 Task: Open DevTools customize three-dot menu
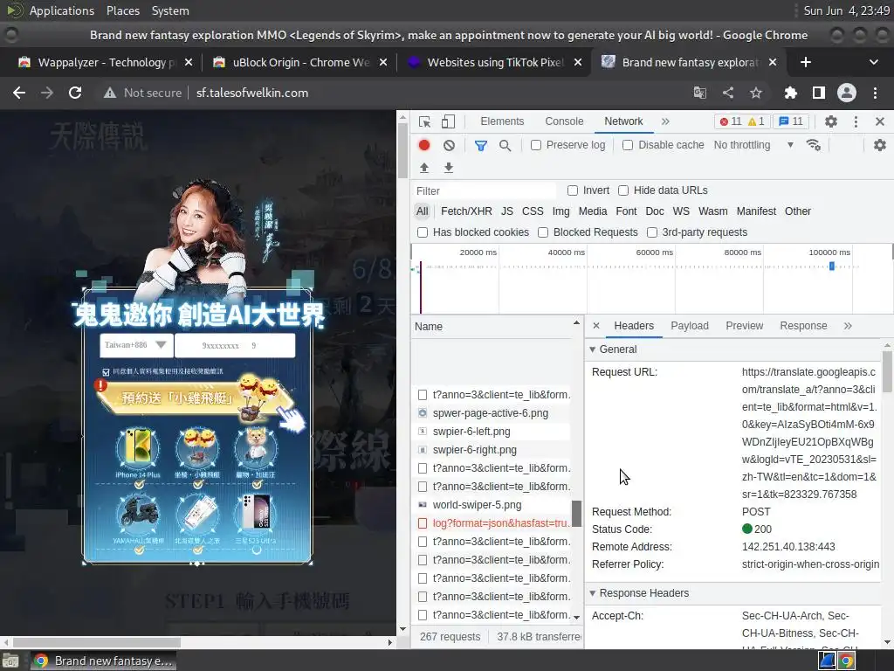click(856, 121)
